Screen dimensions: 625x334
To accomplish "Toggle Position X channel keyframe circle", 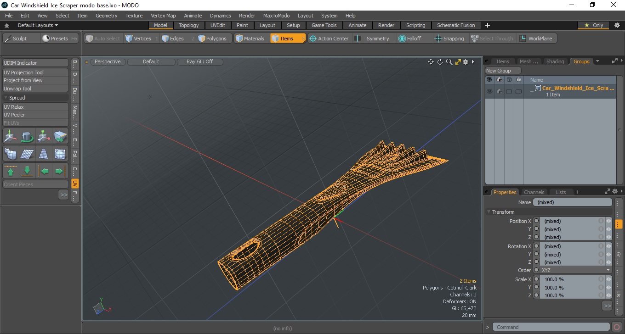I will [536, 221].
